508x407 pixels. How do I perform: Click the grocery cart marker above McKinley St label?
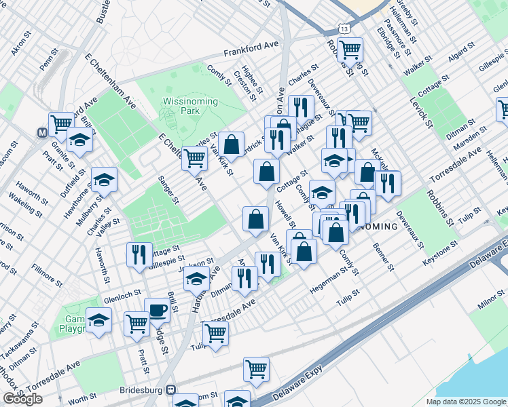[359, 125]
